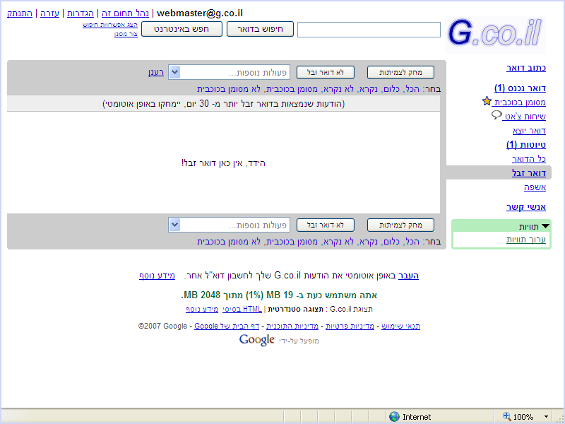The width and height of the screenshot is (565, 424).
Task: Click ערוך תוויות edit labels link
Action: pyautogui.click(x=526, y=240)
